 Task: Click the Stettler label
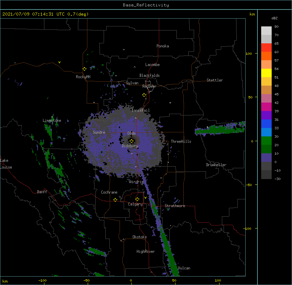pos(215,80)
